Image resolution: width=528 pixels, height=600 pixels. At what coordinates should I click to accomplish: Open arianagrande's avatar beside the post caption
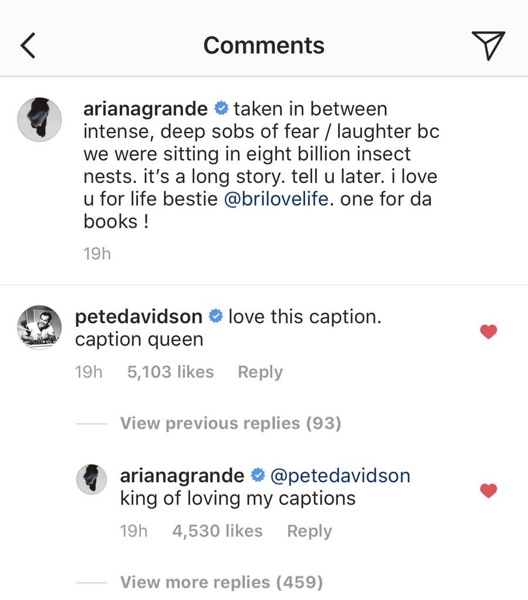click(x=39, y=120)
